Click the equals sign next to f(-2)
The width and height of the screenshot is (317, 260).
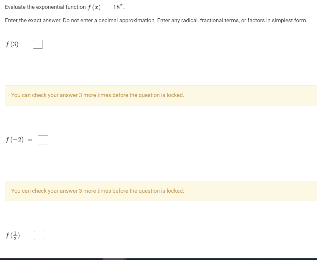coord(29,139)
